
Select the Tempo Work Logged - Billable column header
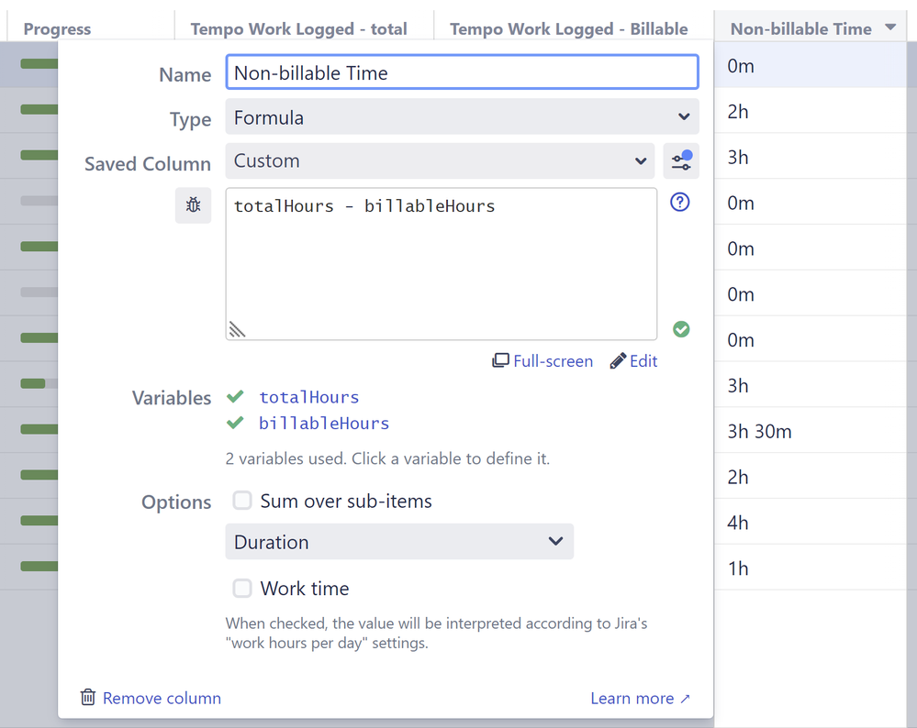[569, 28]
